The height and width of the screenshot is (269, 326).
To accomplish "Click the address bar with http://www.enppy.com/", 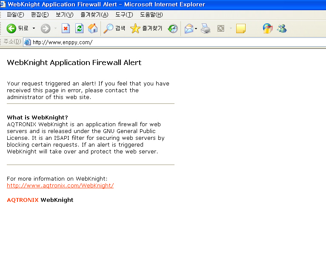I will point(174,42).
